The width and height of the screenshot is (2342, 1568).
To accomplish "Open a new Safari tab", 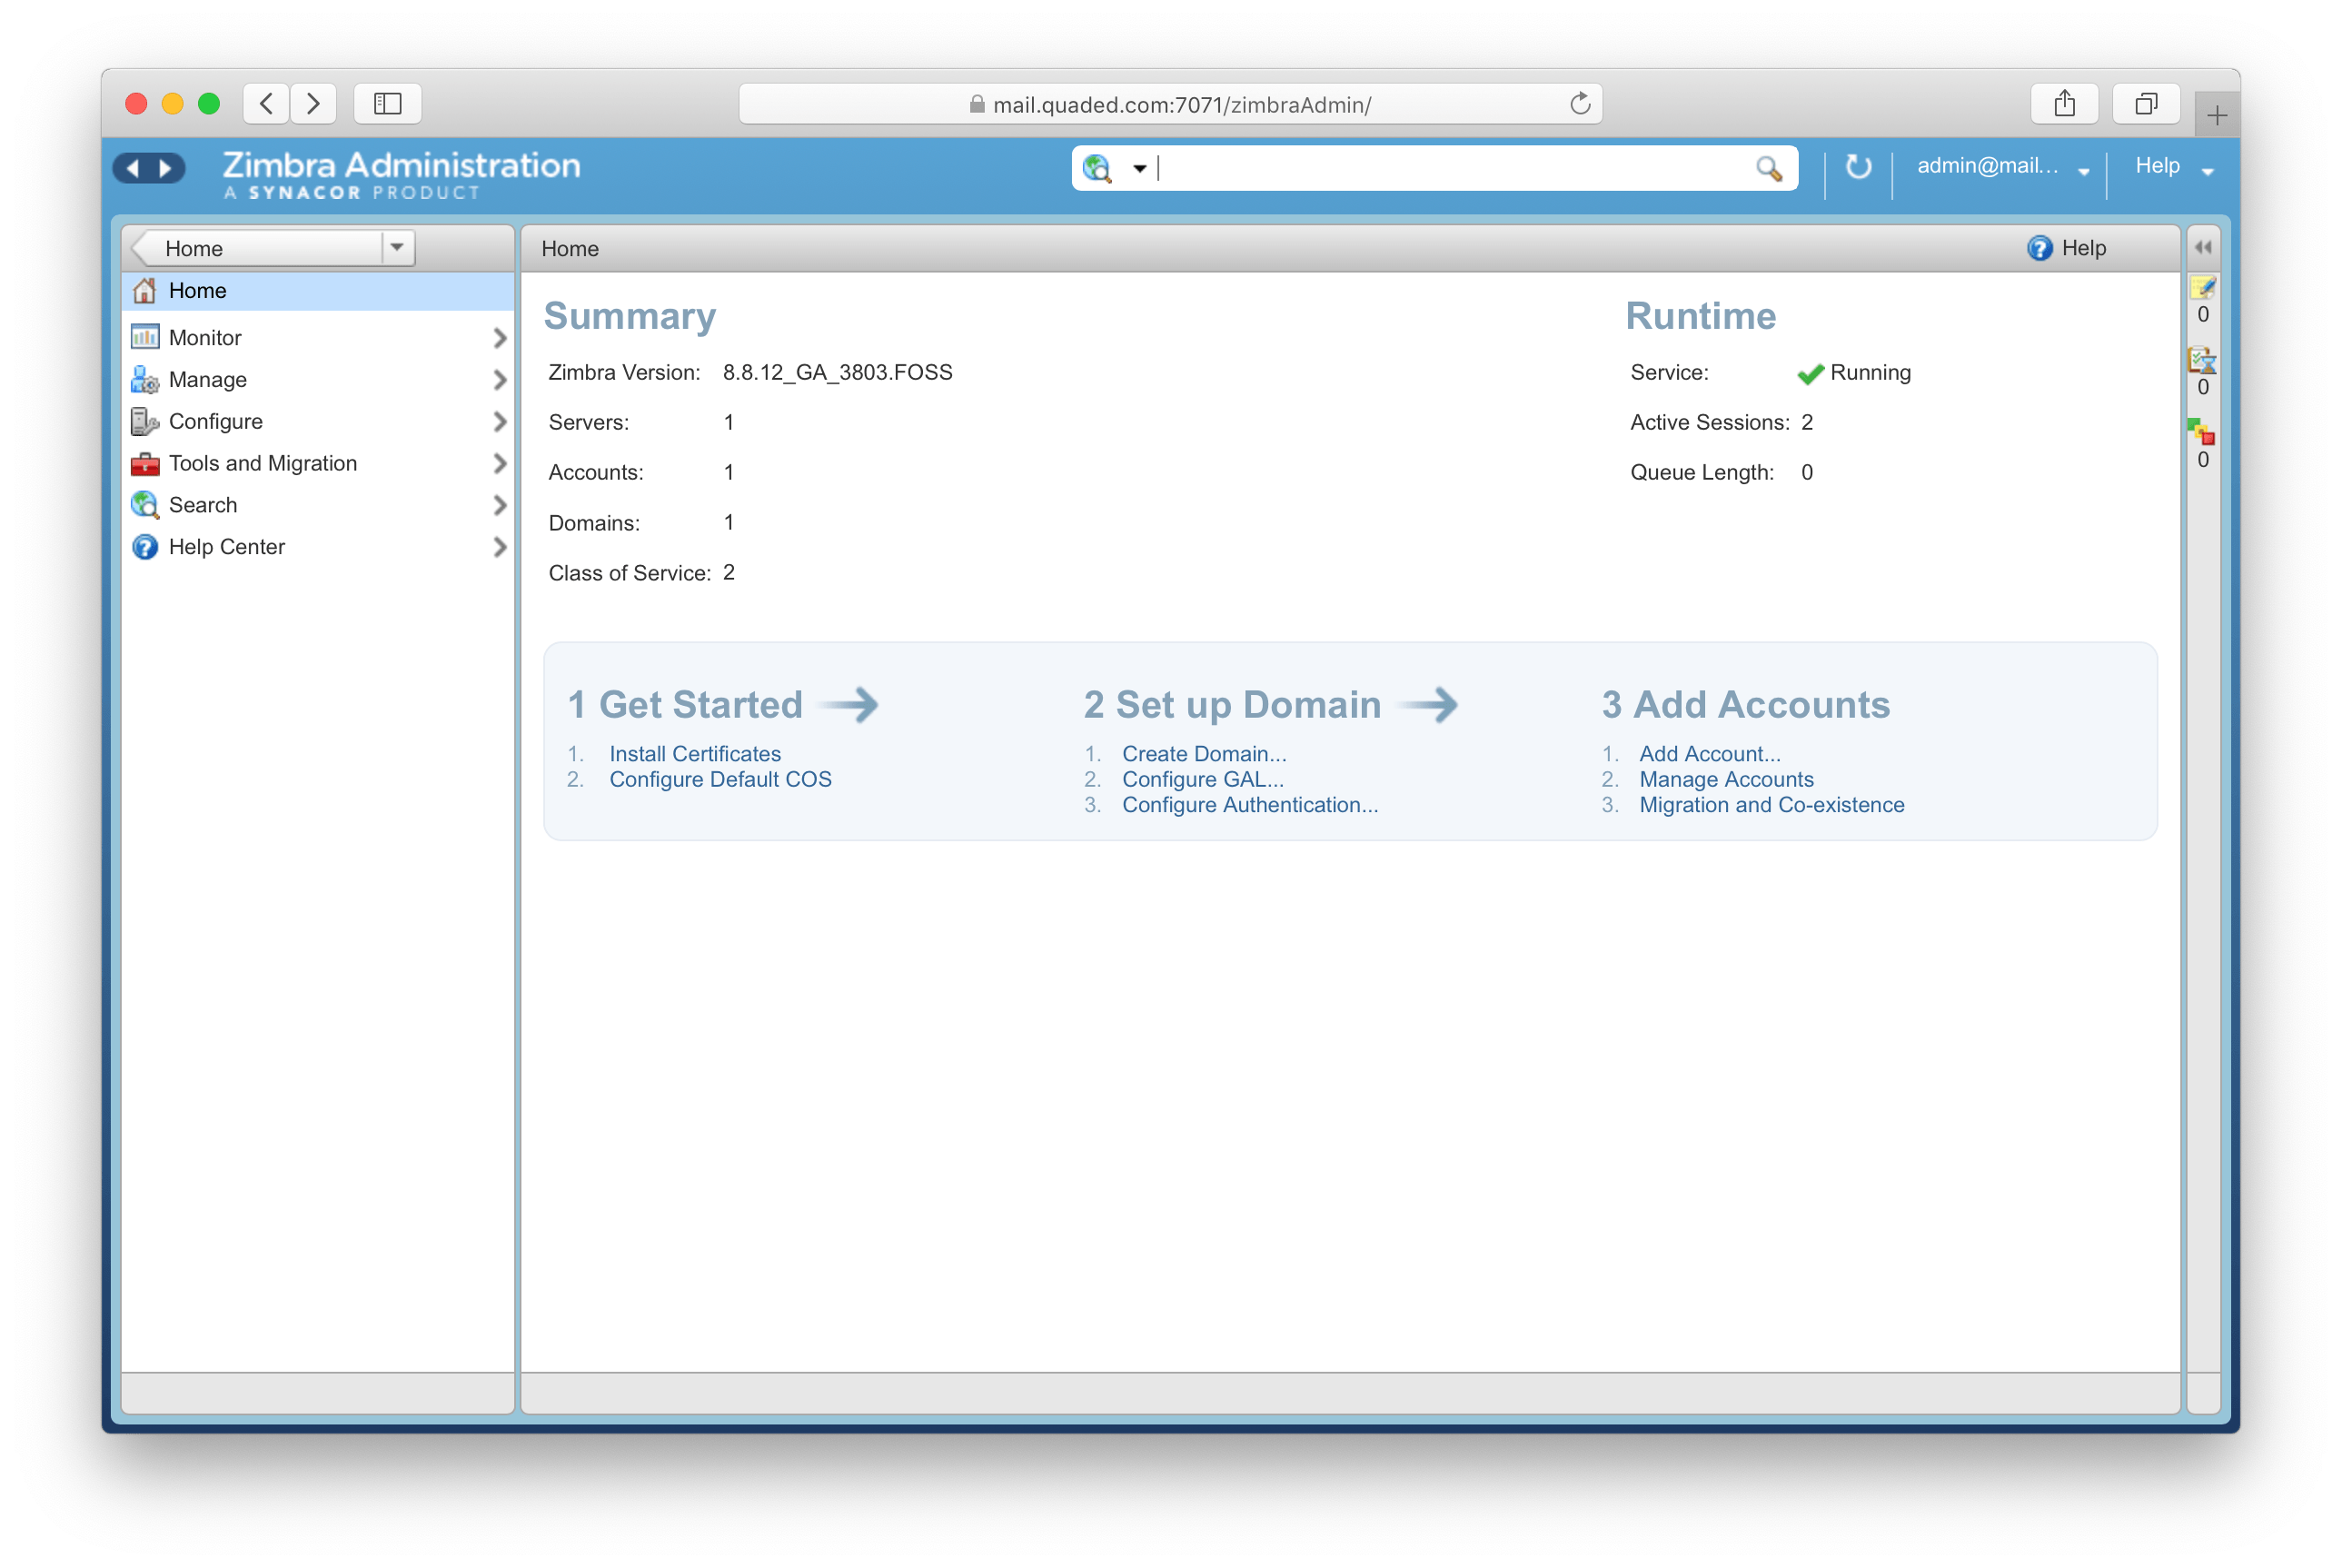I will coord(2216,115).
